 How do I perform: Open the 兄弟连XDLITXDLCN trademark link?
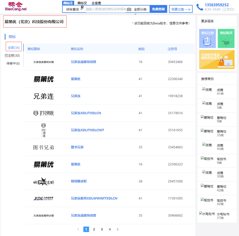click(86, 113)
